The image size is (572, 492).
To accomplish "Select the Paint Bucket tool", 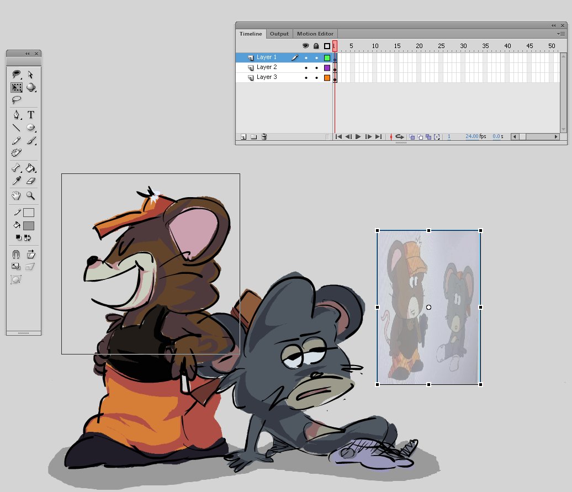I will 31,168.
